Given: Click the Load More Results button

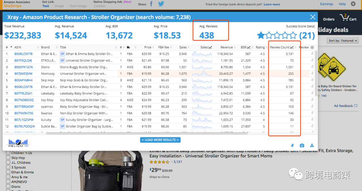Looking at the screenshot, I should pos(160,140).
